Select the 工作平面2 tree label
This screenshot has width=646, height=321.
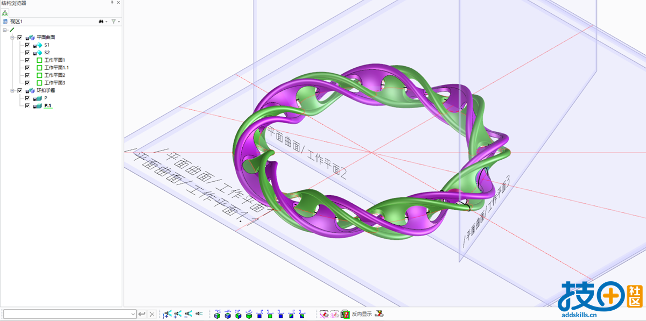point(55,75)
